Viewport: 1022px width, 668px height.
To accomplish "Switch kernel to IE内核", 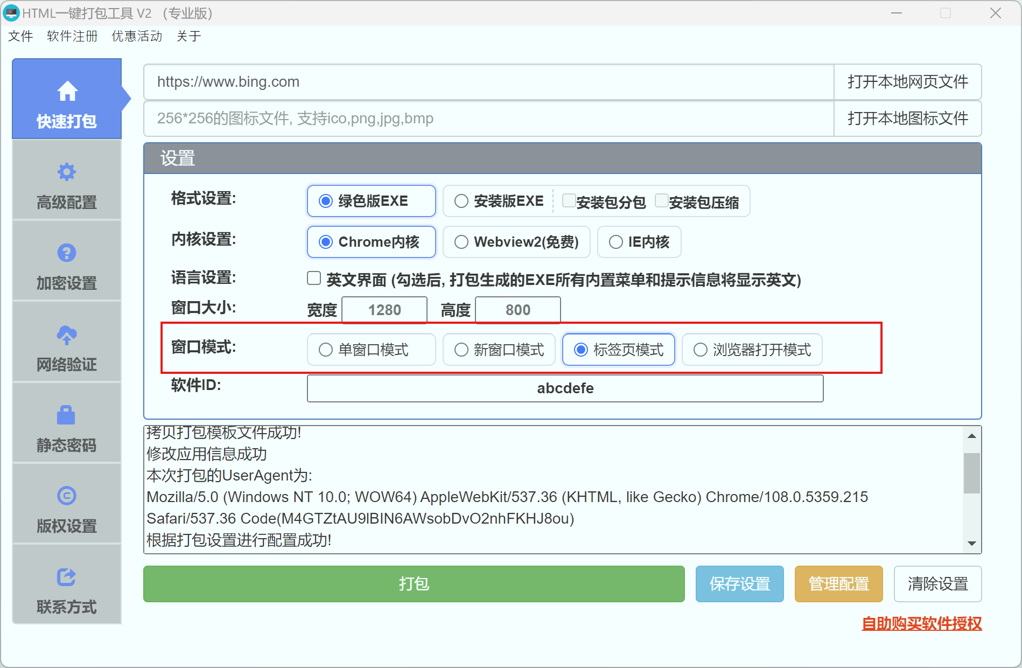I will [615, 241].
